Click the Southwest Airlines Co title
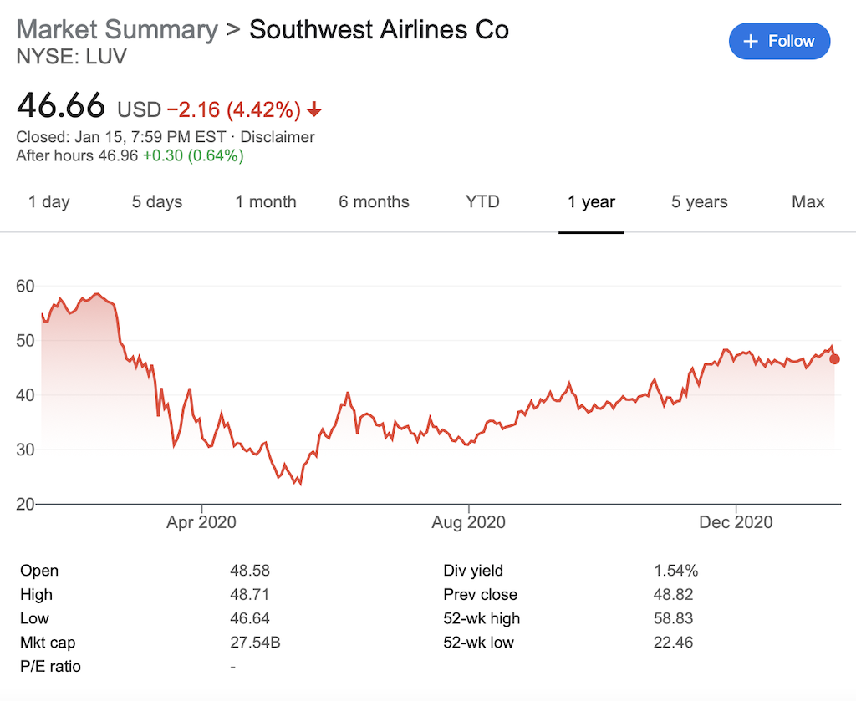This screenshot has width=856, height=701. 379,29
